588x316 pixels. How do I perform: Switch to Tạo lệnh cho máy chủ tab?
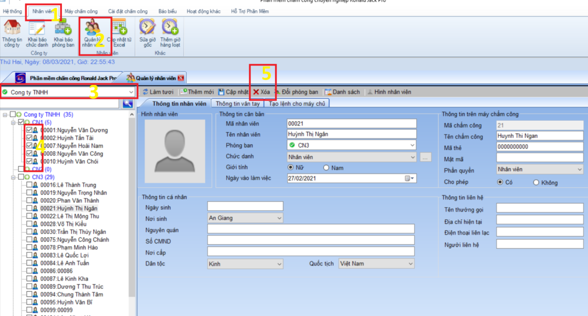297,103
